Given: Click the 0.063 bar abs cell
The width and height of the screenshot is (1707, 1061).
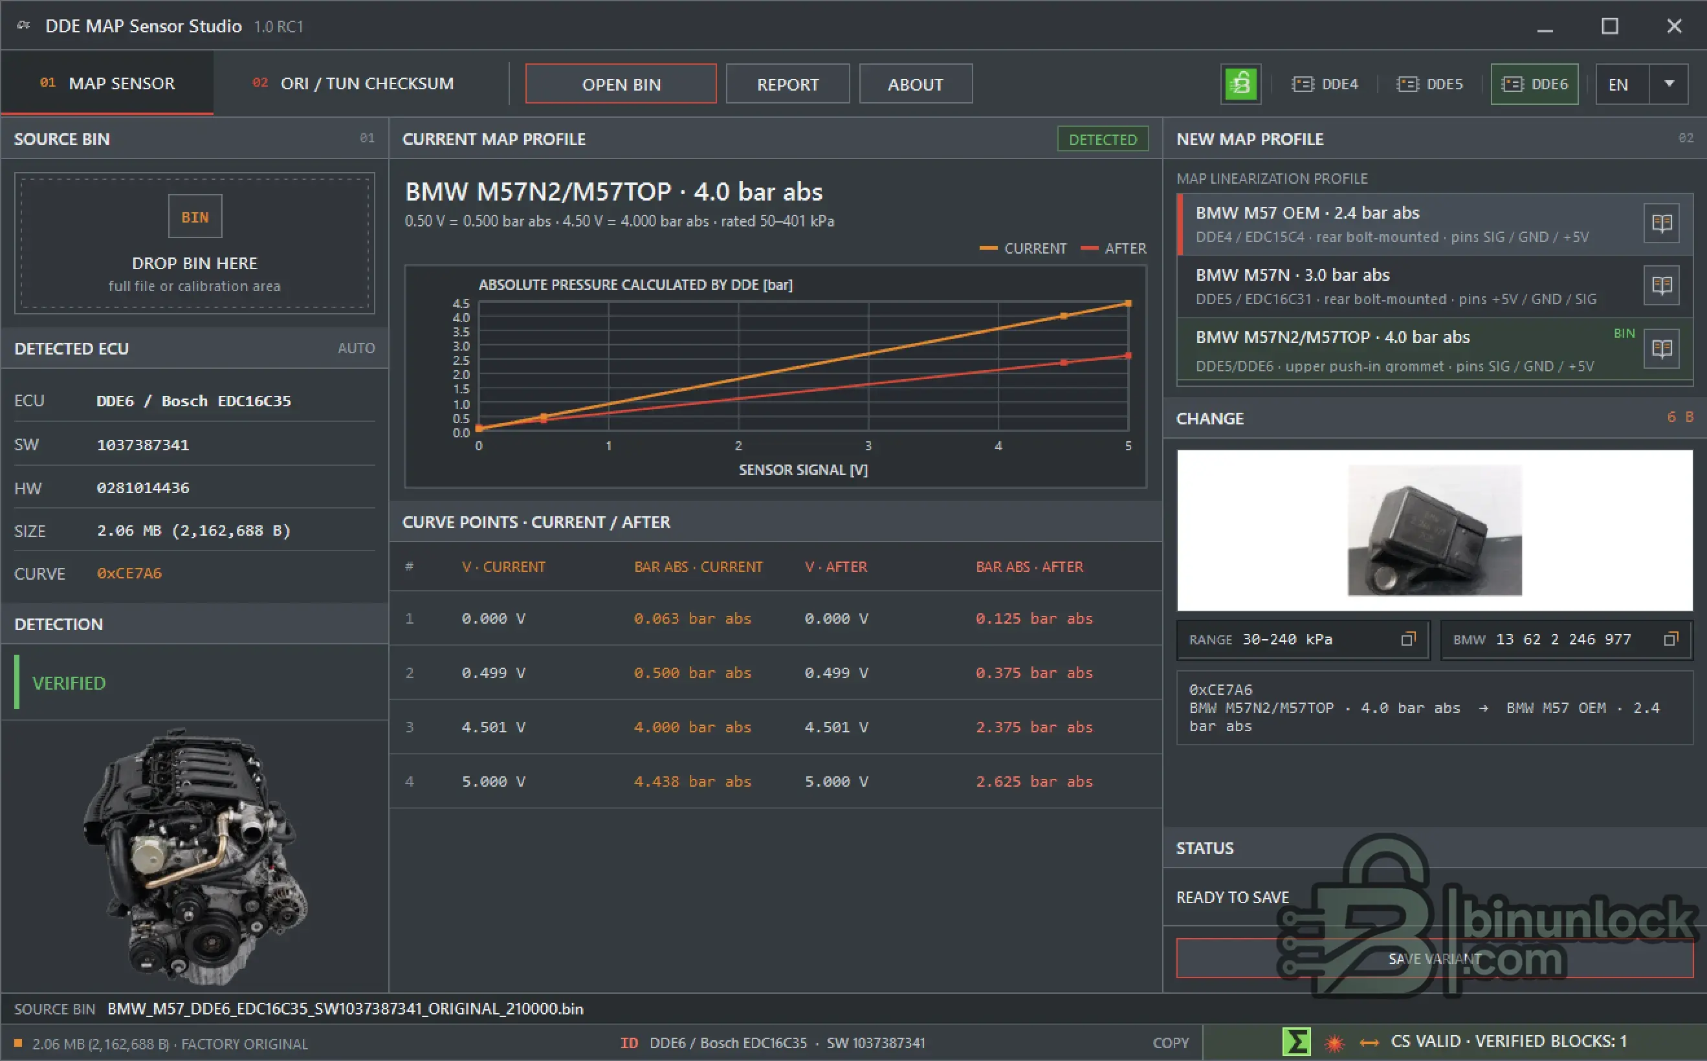Looking at the screenshot, I should coord(693,618).
